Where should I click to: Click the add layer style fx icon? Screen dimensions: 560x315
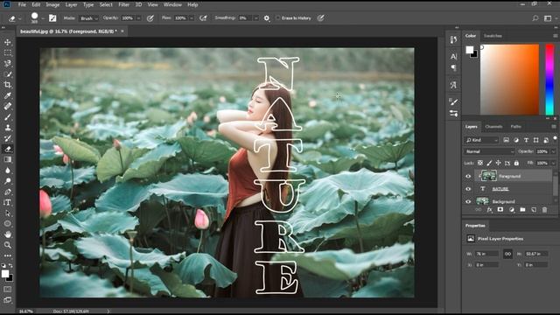coord(489,210)
